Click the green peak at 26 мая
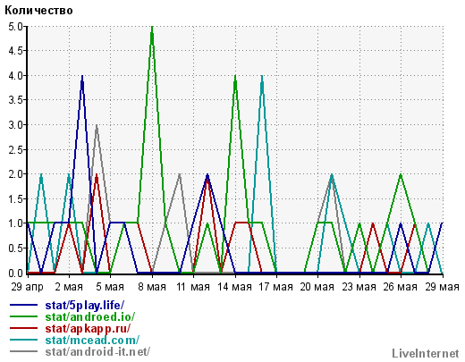The height and width of the screenshot is (362, 465). (401, 175)
